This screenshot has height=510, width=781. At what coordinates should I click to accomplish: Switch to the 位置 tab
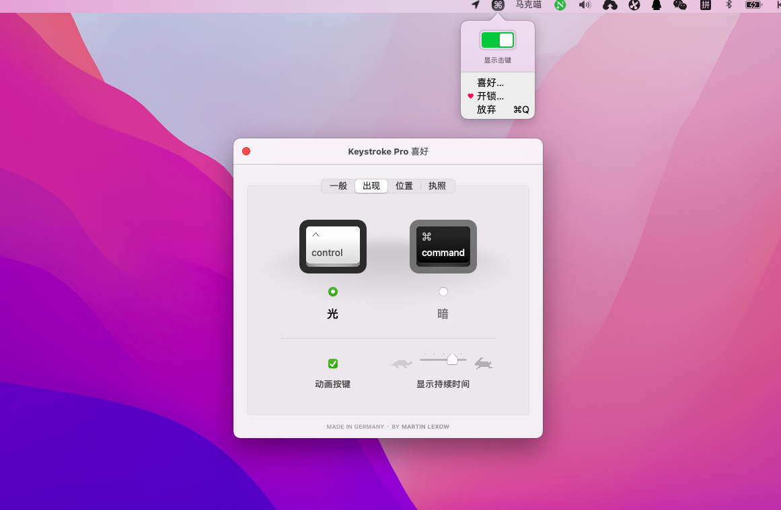[404, 186]
